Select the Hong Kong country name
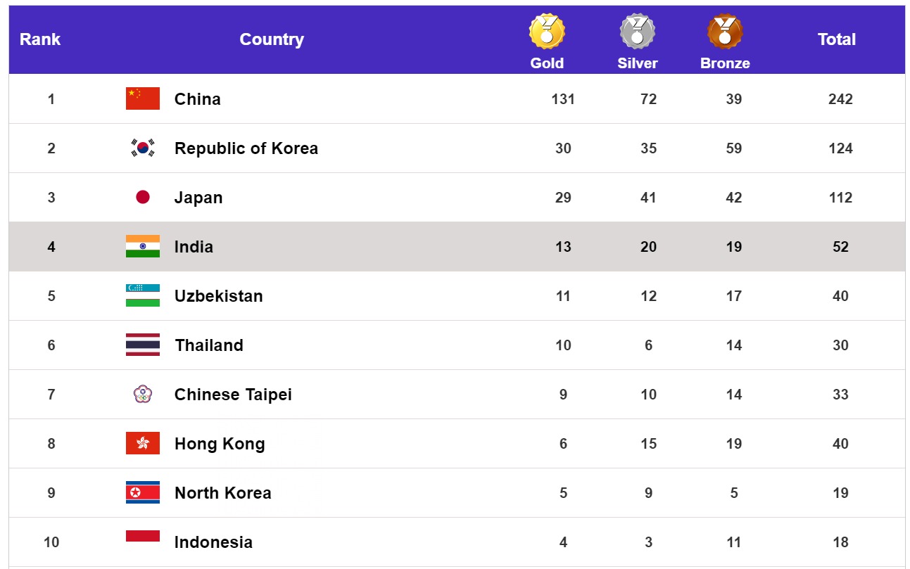The width and height of the screenshot is (910, 569). tap(220, 444)
